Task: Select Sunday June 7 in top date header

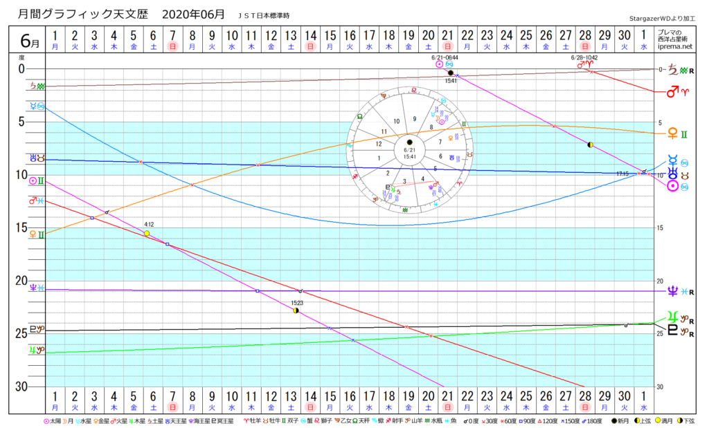Action: (173, 40)
